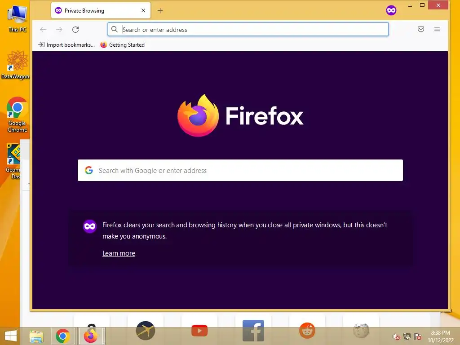
Task: Click the Wikipedia tile behind Firefox window
Action: tap(361, 331)
